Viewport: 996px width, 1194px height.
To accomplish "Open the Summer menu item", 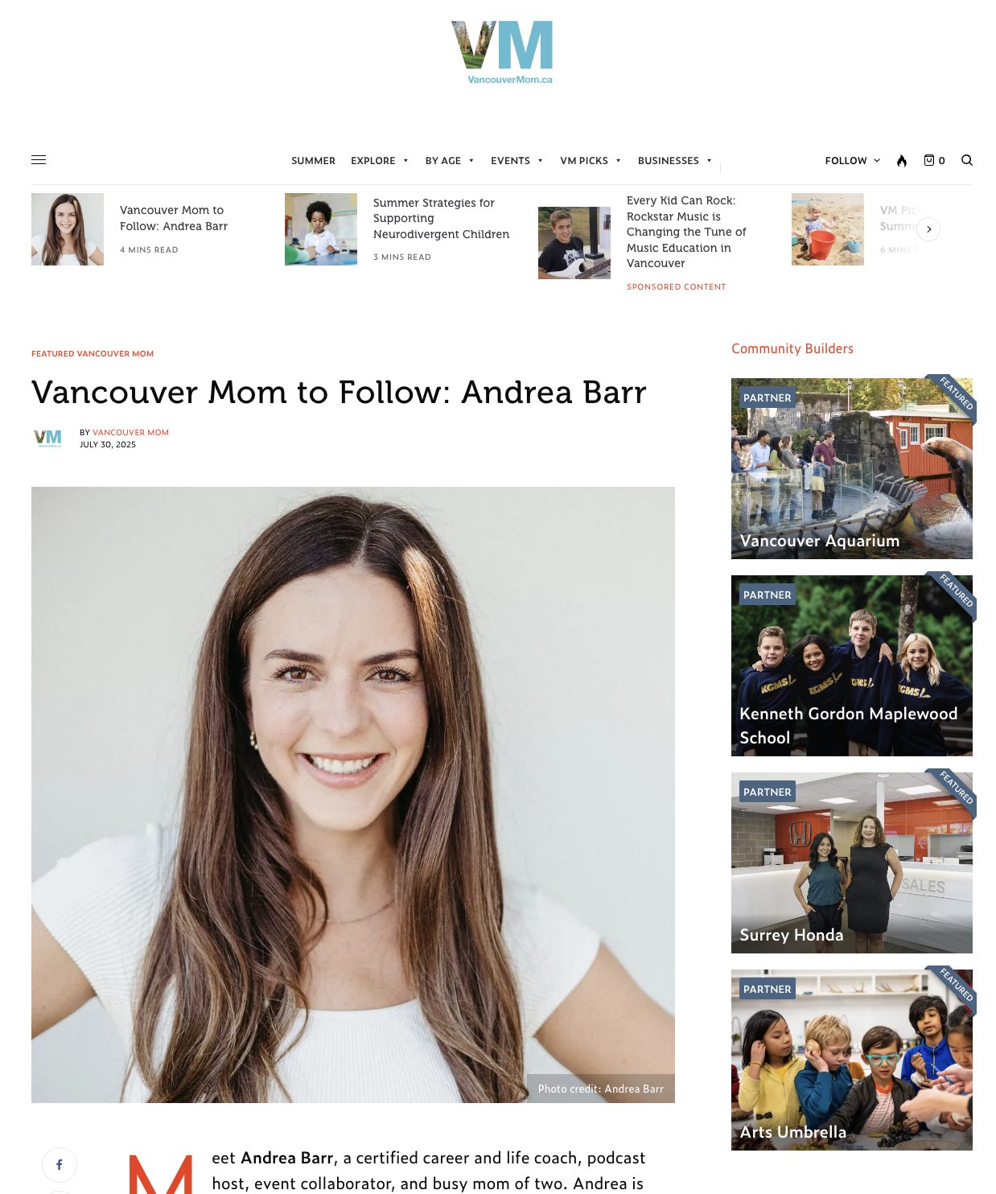I will coord(313,161).
